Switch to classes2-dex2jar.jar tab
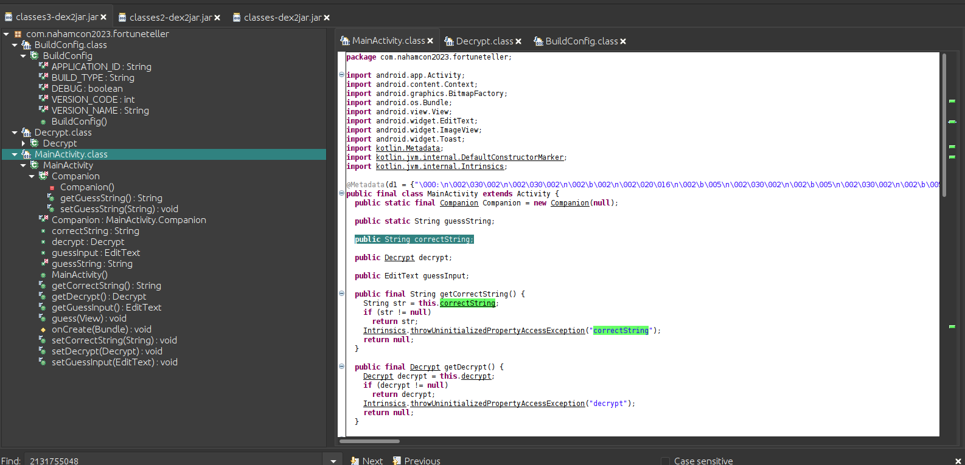Screen dimensions: 965x465 (170, 17)
